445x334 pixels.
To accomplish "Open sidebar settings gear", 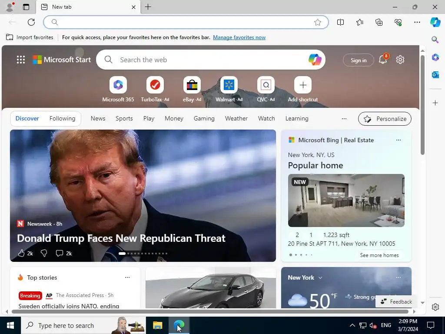I will click(x=435, y=307).
